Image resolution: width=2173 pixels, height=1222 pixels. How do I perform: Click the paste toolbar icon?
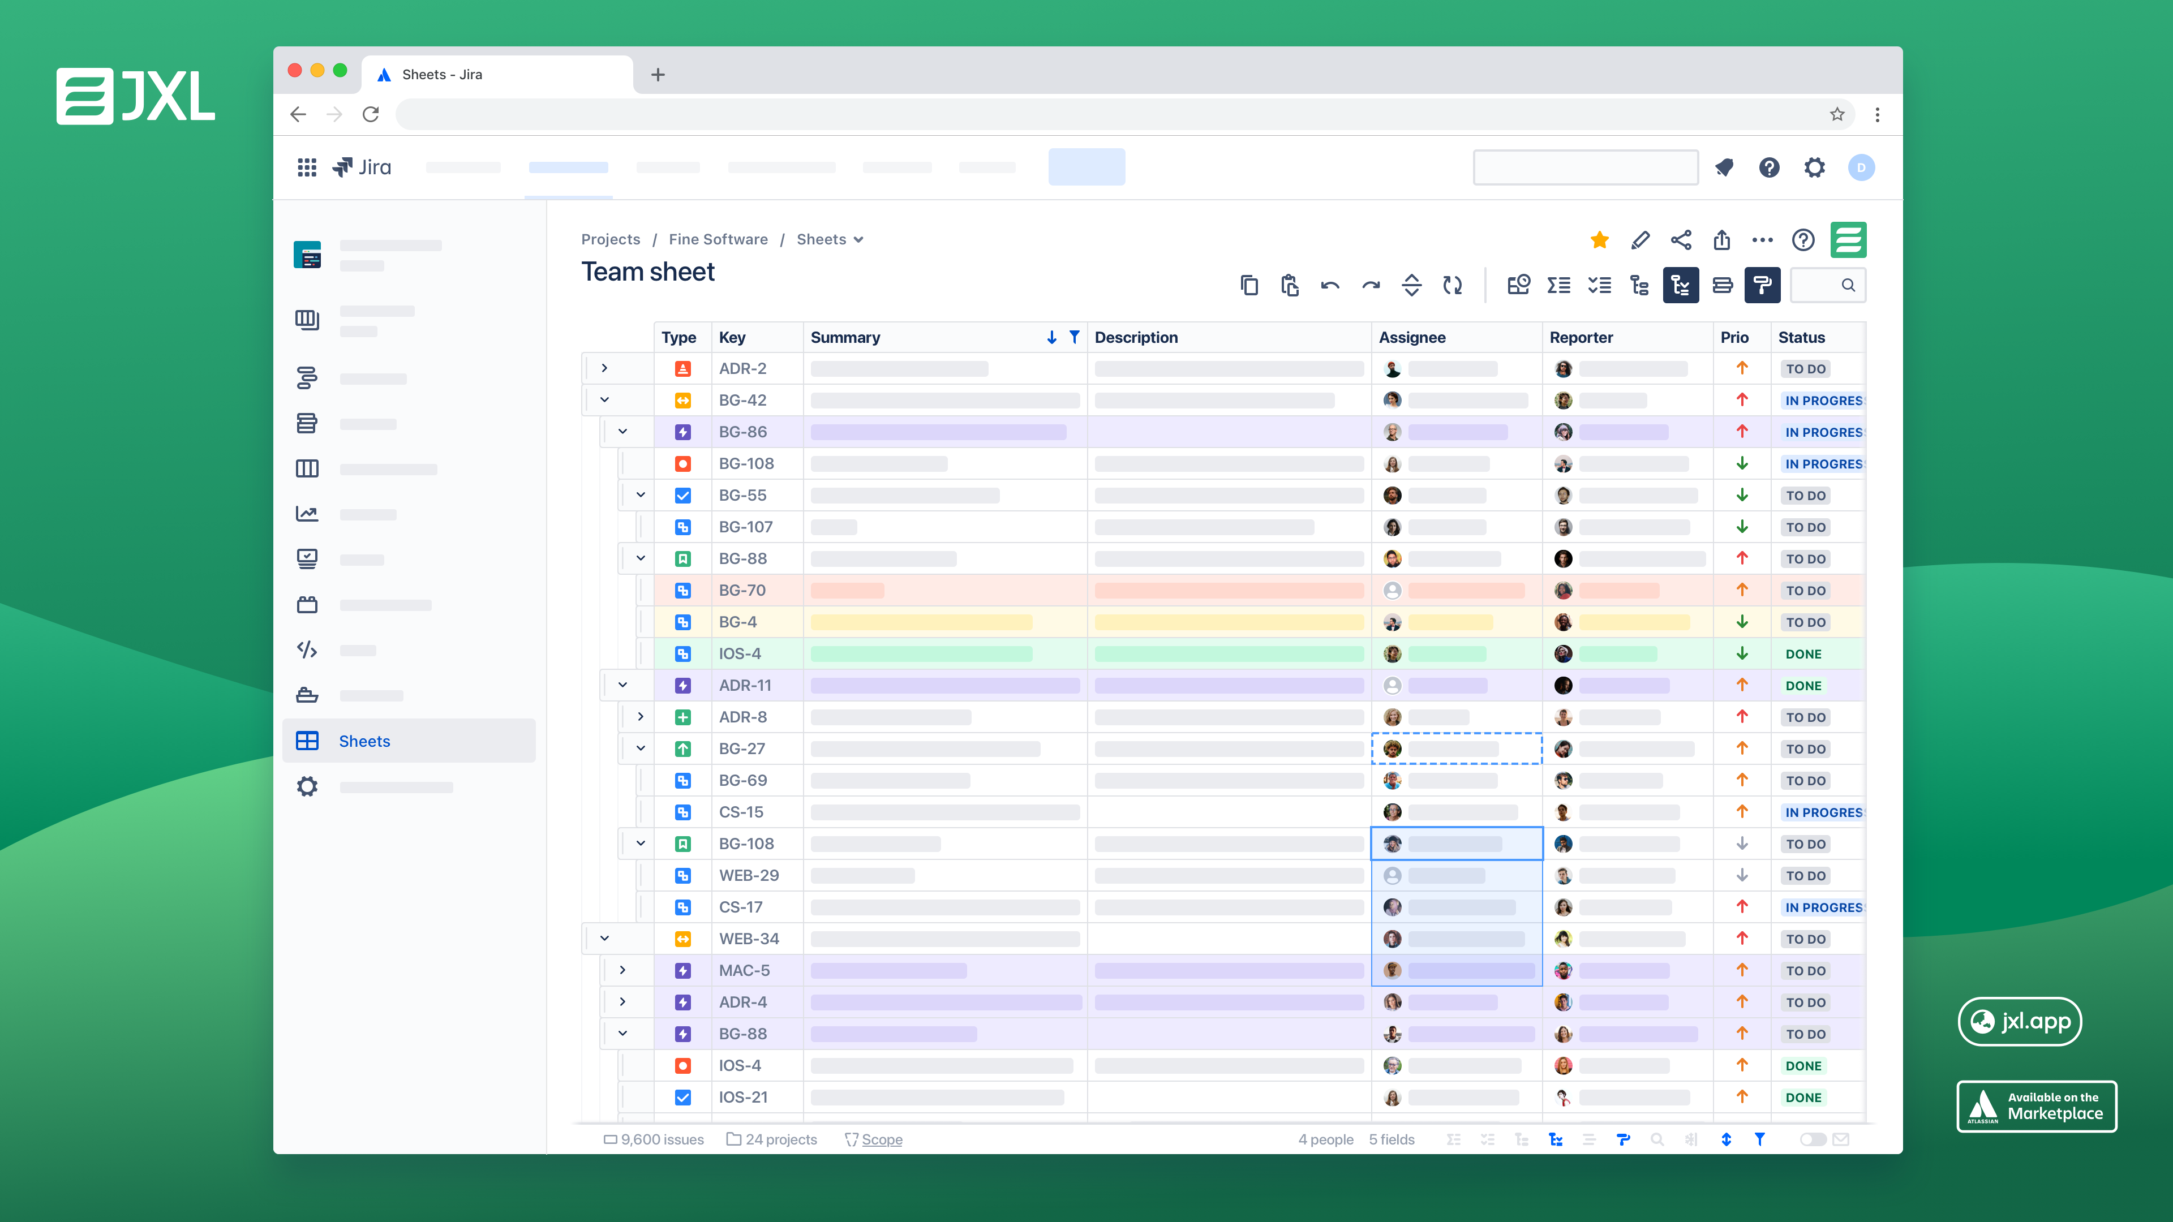tap(1289, 285)
